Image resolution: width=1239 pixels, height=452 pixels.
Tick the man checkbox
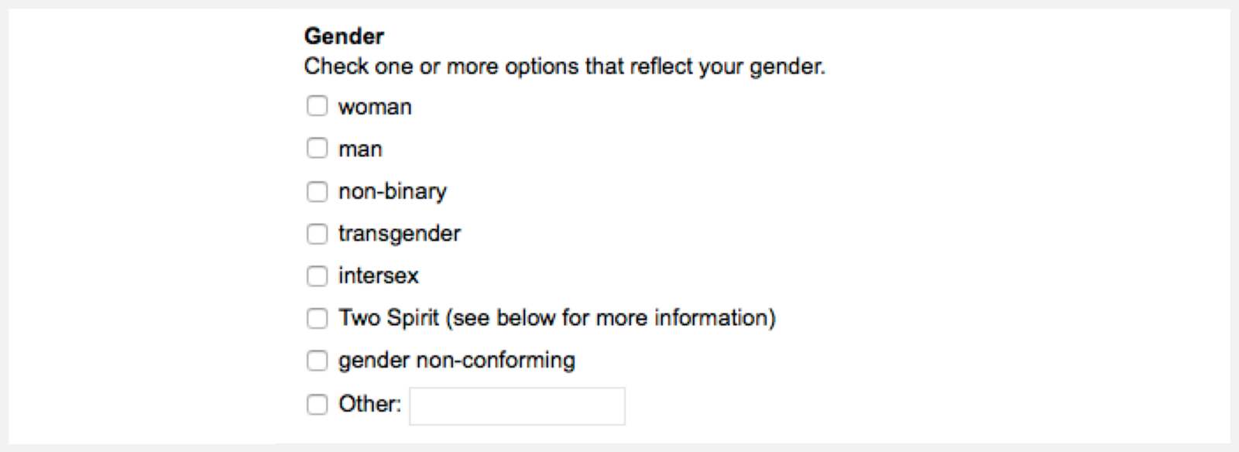pos(317,148)
